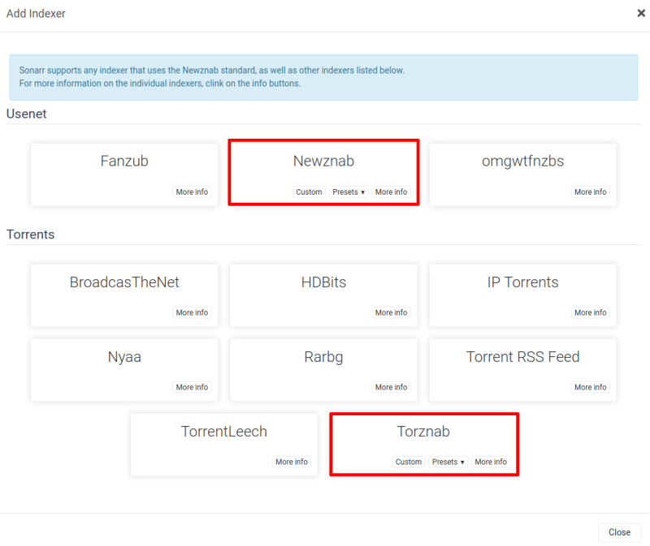Choose the TorrentLeech indexer title
This screenshot has width=650, height=546.
224,432
